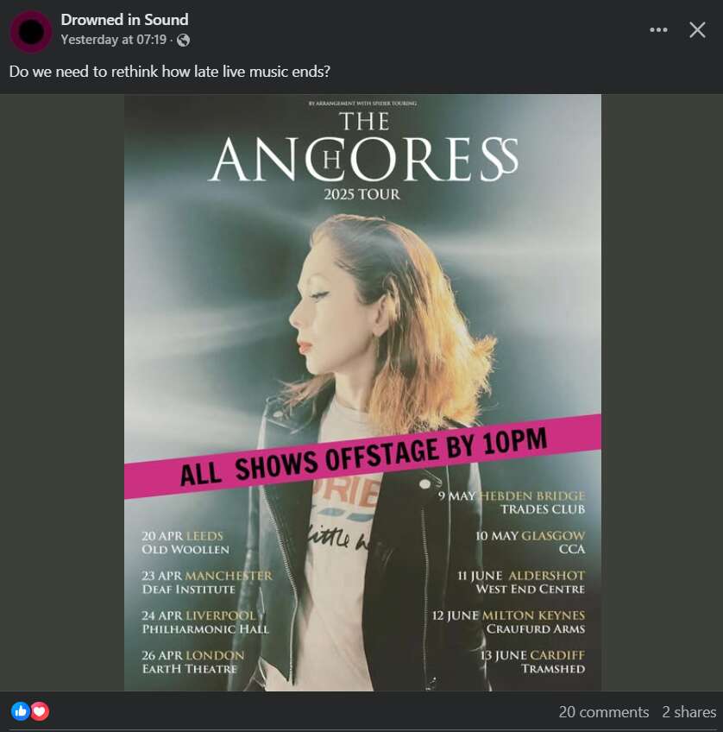
Task: Click the post caption about live music ending
Action: (x=170, y=72)
